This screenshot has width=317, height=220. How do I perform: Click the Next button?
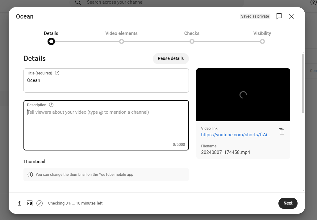288,203
